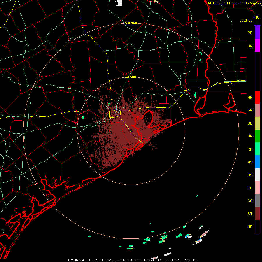Click the HR green legend swatch

pyautogui.click(x=257, y=136)
